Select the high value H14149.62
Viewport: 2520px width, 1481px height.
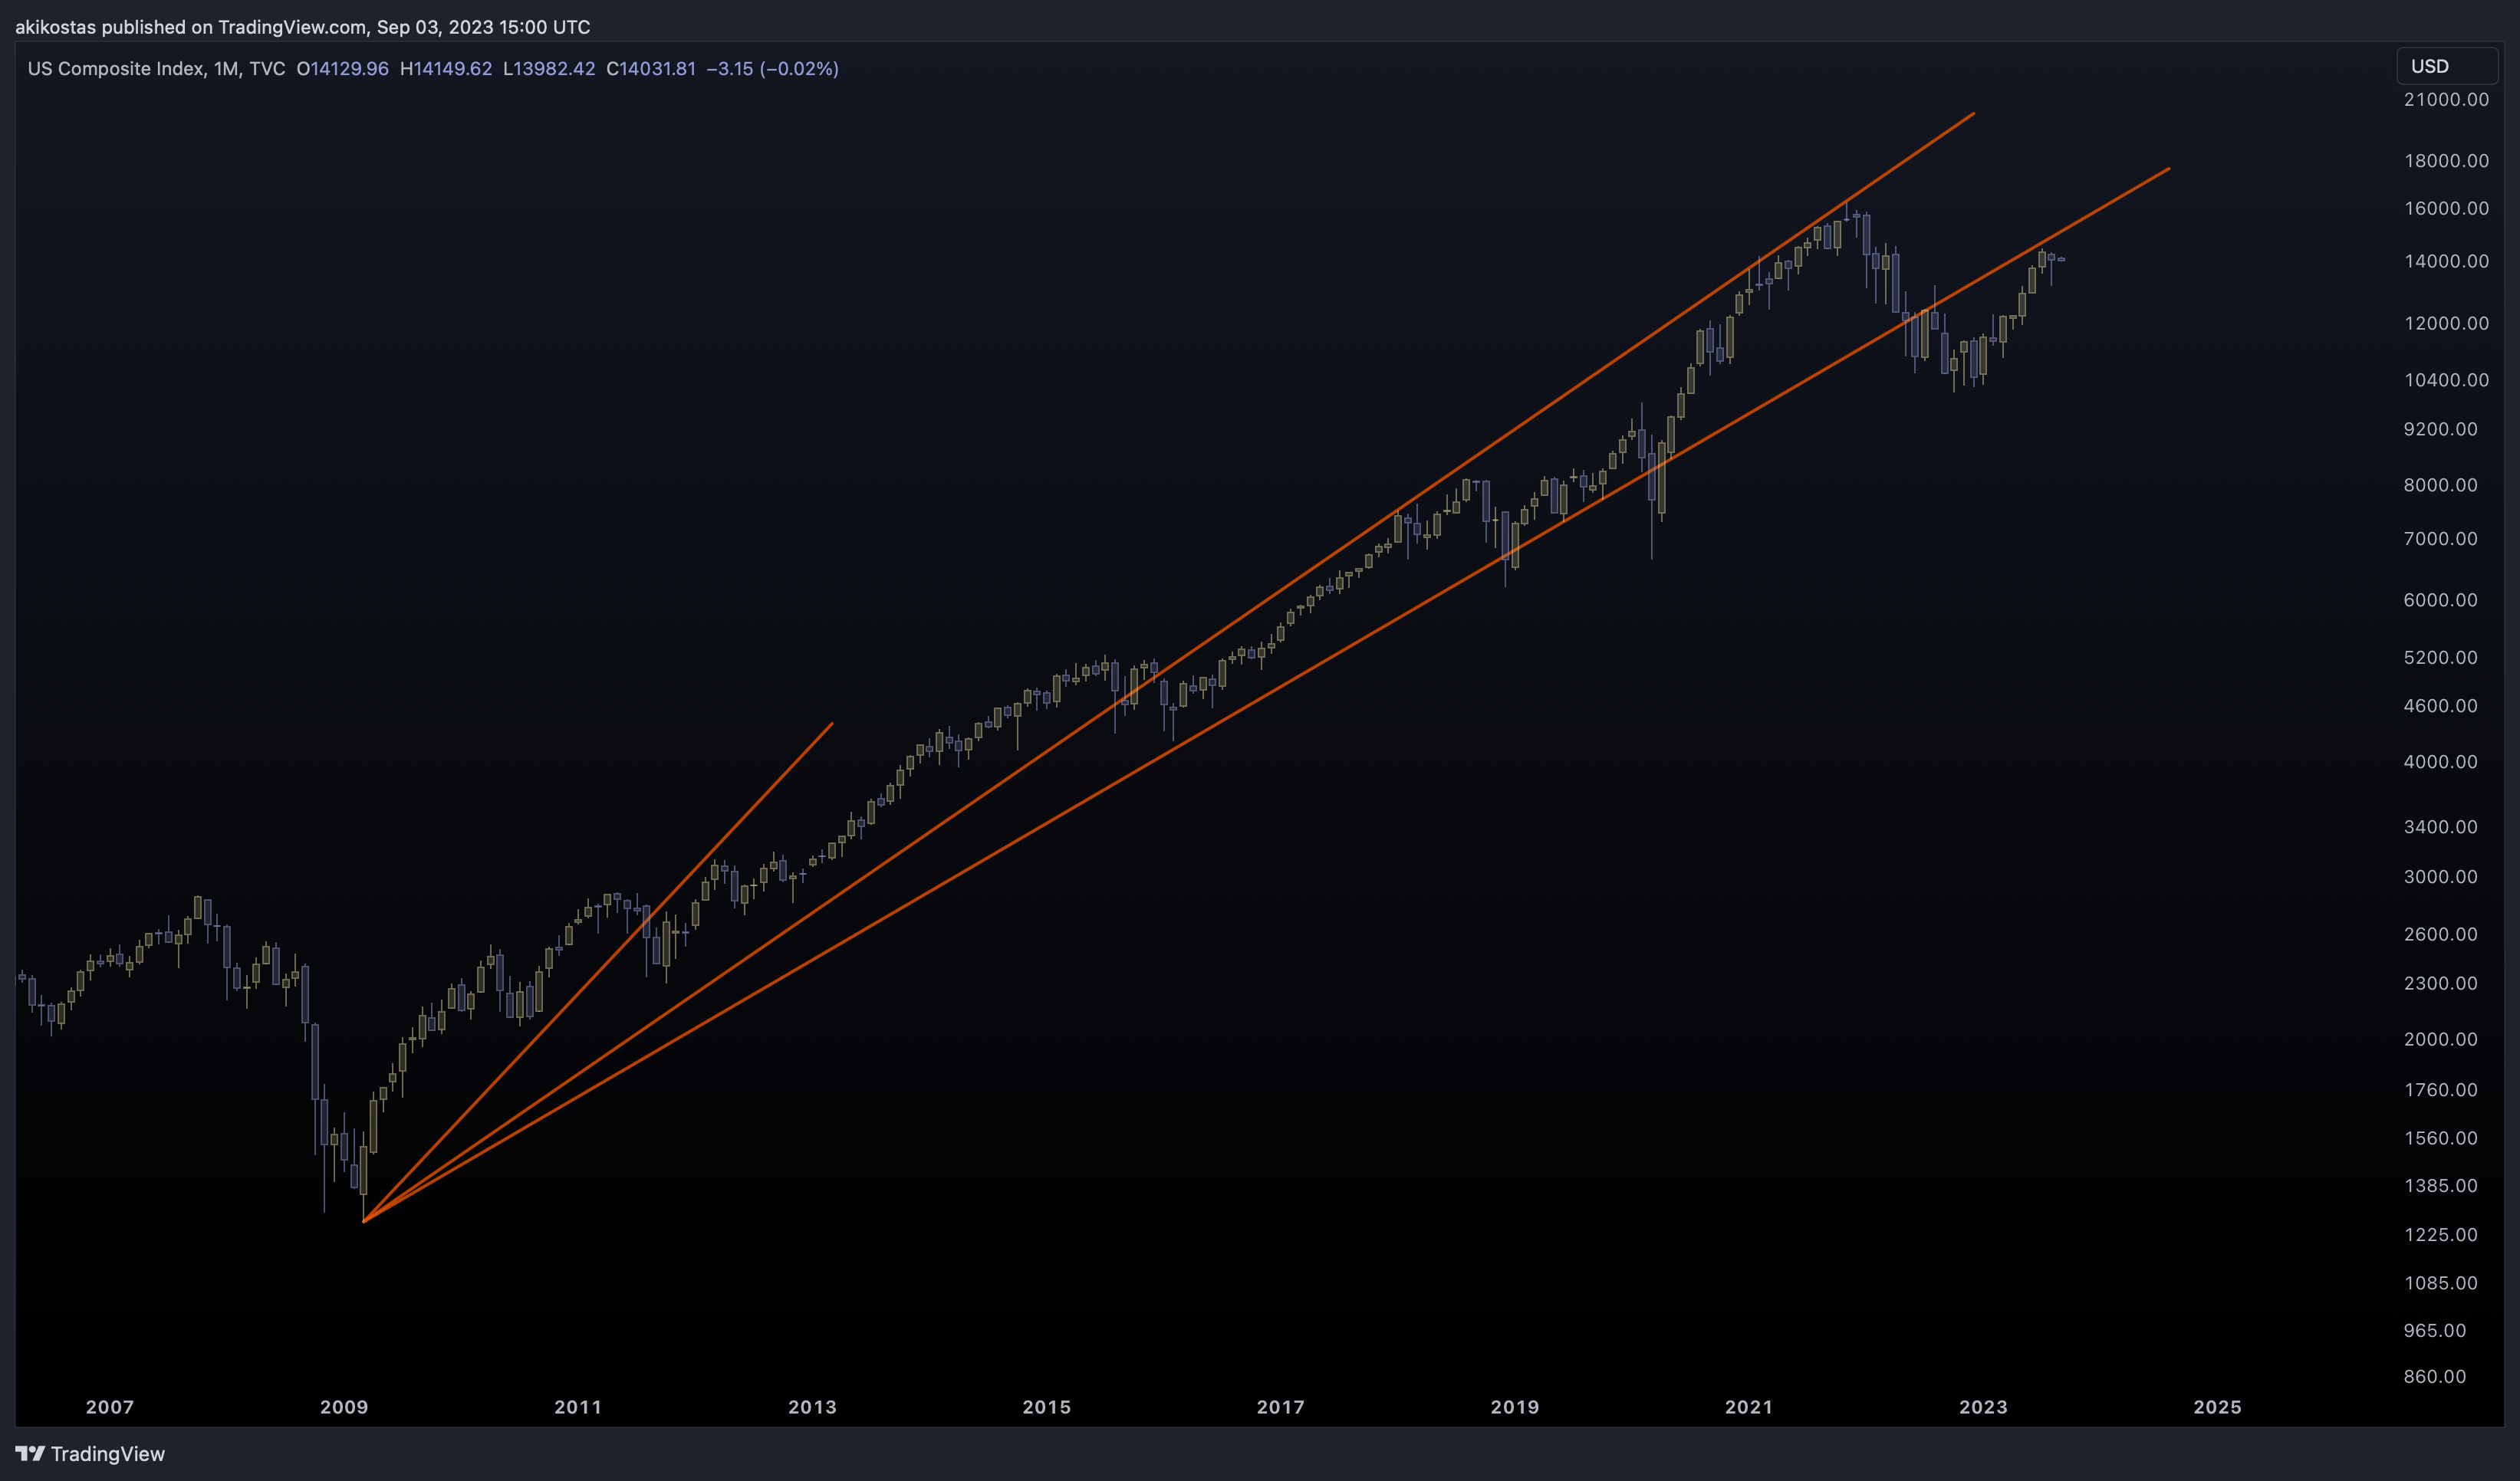(446, 69)
